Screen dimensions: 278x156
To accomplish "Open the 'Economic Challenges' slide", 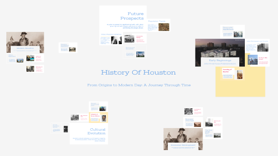I will pos(193,123).
